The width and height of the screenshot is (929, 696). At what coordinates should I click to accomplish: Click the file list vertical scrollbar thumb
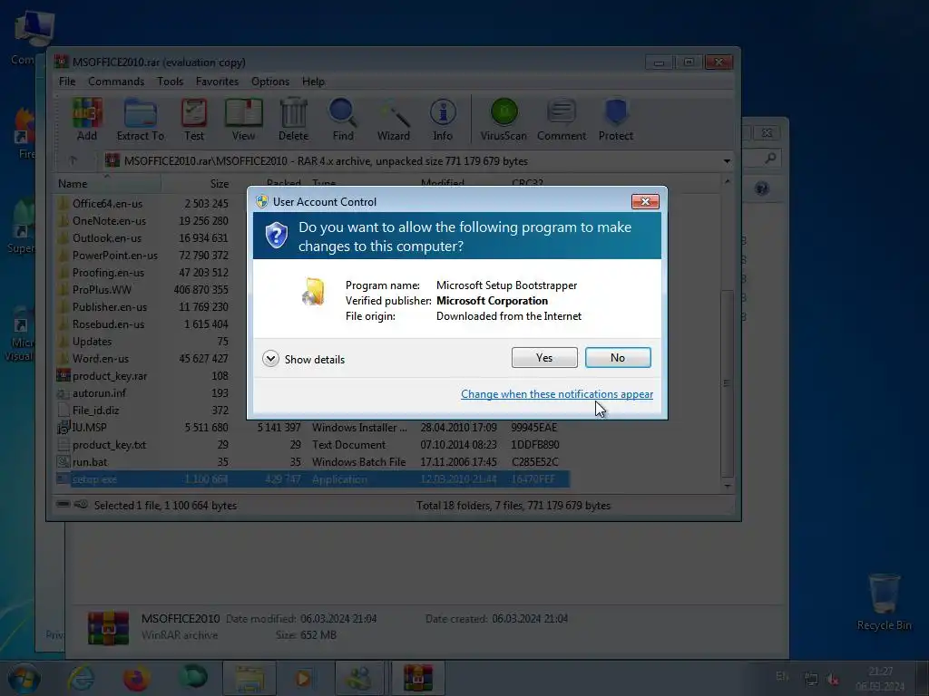pyautogui.click(x=727, y=383)
